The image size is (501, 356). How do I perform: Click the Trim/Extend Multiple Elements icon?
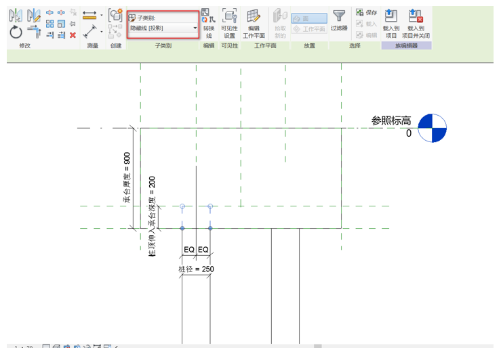[61, 35]
